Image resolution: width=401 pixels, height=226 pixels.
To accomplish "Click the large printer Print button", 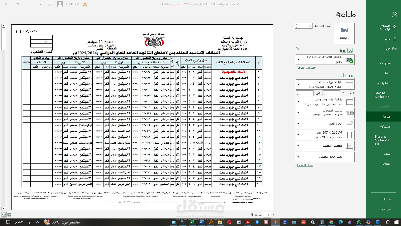I will (344, 33).
